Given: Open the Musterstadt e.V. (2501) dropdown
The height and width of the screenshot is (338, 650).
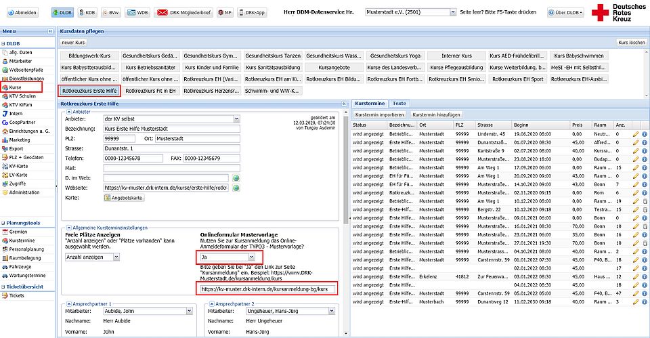Looking at the screenshot, I should point(452,12).
